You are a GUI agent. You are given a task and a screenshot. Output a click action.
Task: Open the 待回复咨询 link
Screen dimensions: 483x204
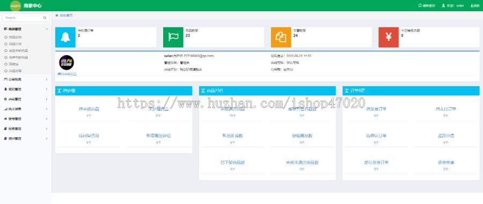coord(89,135)
